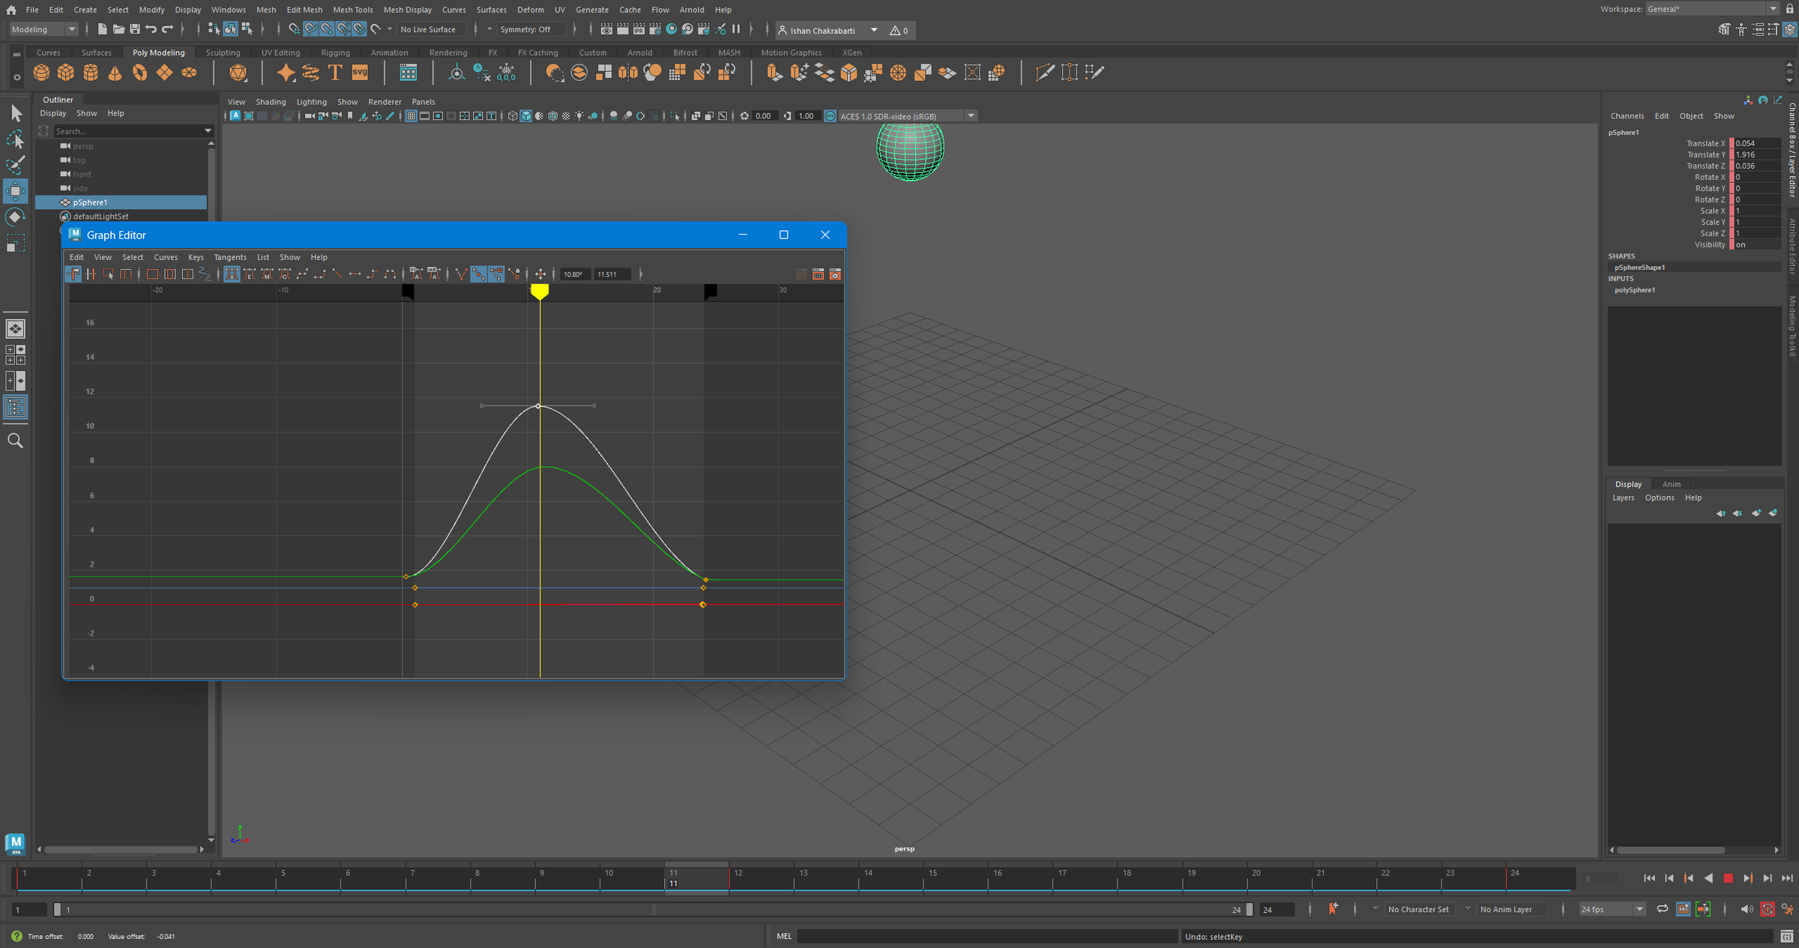Apply Stepped tangents in Graph Editor
Image resolution: width=1799 pixels, height=948 pixels.
point(373,274)
